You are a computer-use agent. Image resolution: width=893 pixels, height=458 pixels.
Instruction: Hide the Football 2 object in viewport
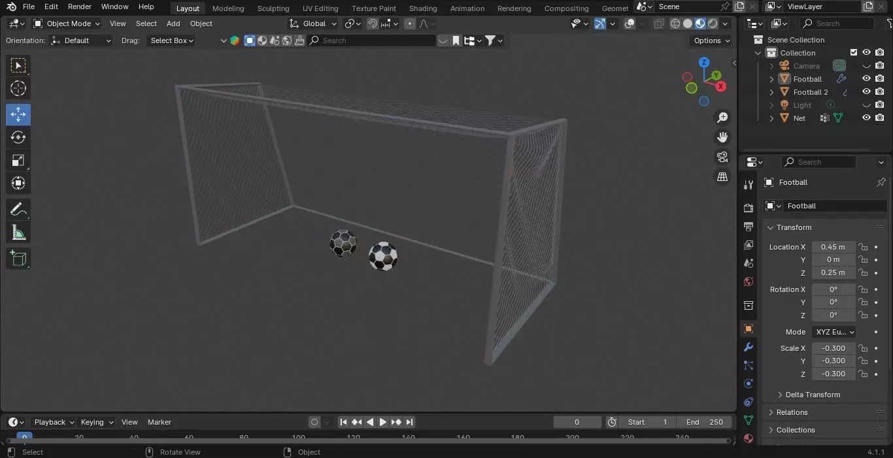point(866,92)
